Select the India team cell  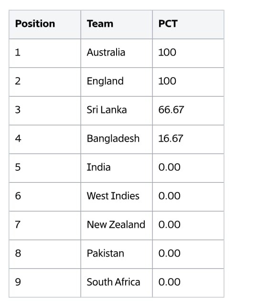tap(117, 168)
